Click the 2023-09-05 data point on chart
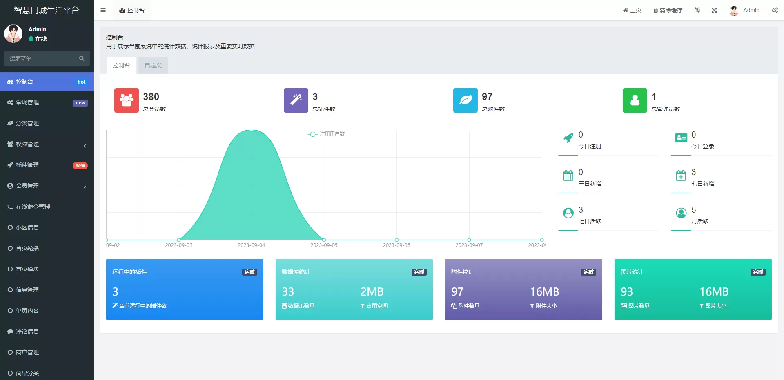 324,240
